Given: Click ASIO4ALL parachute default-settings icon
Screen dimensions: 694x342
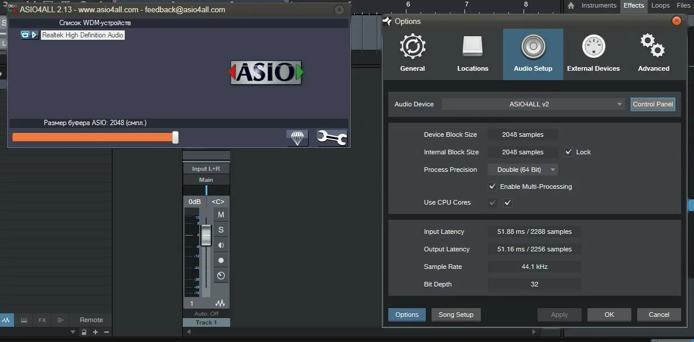Looking at the screenshot, I should click(x=298, y=138).
